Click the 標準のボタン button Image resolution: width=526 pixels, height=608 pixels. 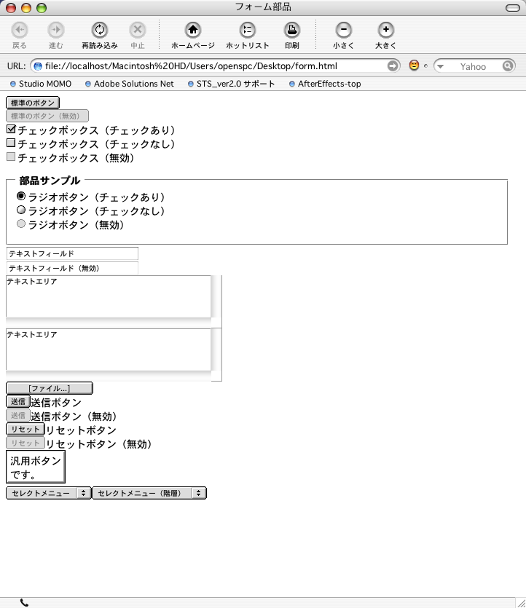(x=33, y=103)
